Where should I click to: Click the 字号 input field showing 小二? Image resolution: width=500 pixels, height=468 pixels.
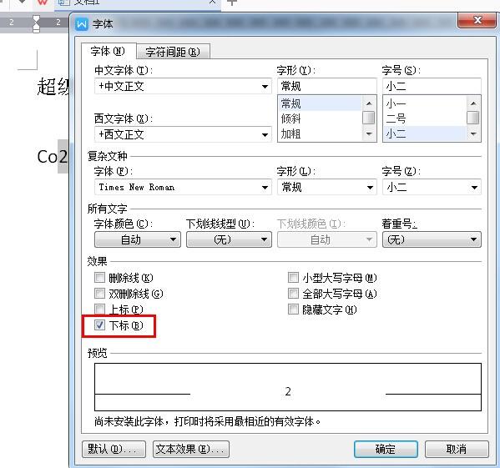(432, 86)
